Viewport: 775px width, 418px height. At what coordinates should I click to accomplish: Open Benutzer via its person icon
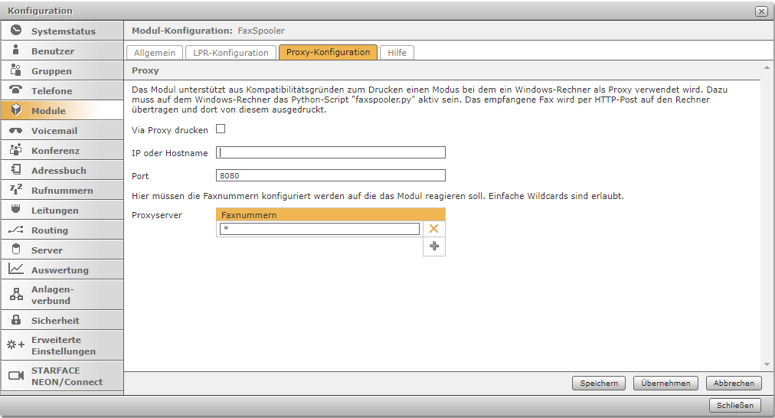pos(15,51)
